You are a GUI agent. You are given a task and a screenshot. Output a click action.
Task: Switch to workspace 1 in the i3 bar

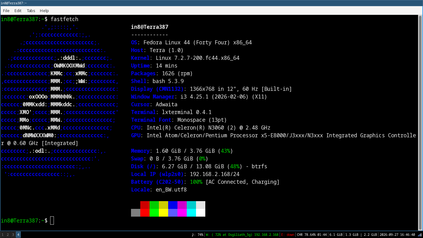point(2,235)
